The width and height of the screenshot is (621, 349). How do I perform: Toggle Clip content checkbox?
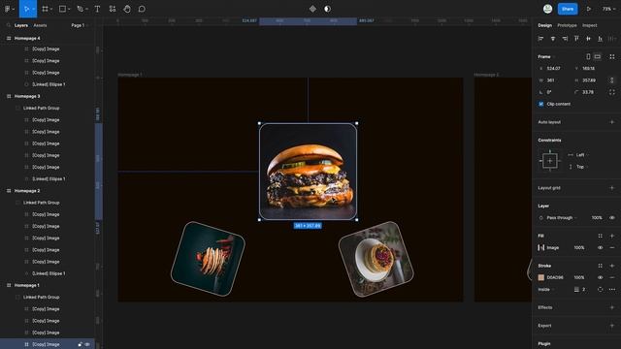point(541,104)
